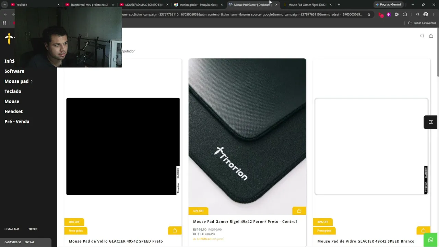Open a new browser tab

coord(339,4)
